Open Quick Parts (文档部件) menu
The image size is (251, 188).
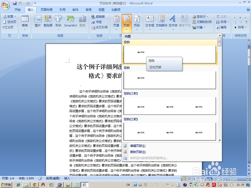pyautogui.click(x=161, y=23)
